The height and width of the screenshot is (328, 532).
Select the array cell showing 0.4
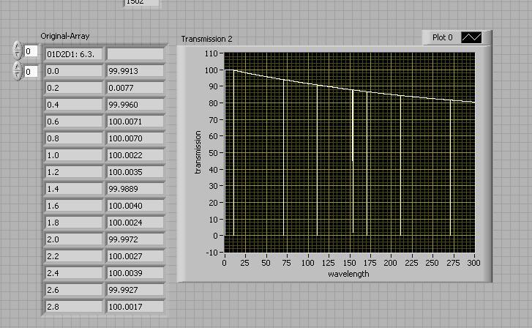74,105
